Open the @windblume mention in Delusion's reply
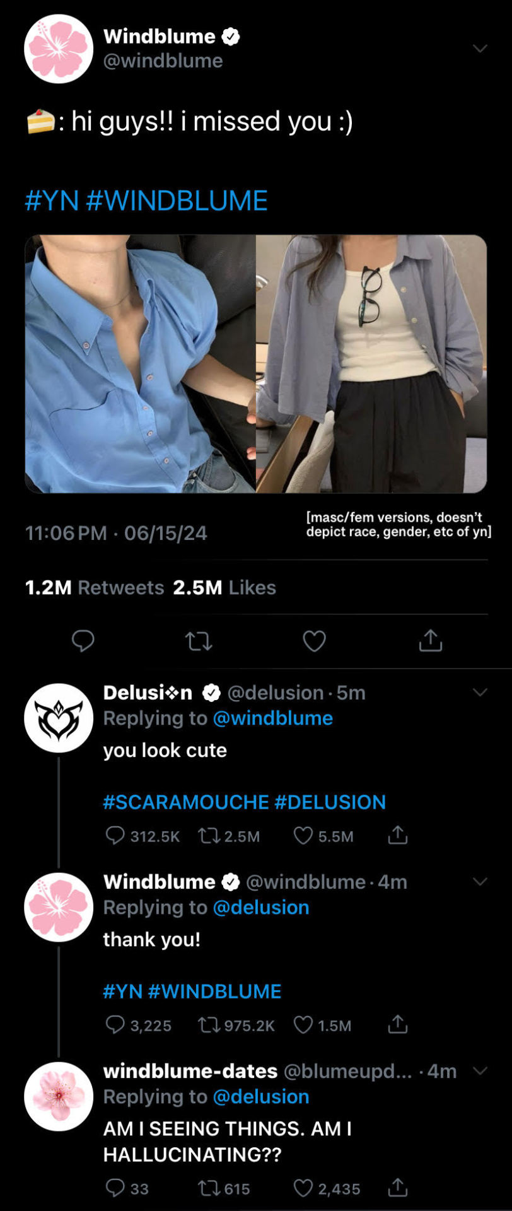Image resolution: width=512 pixels, height=1211 pixels. tap(272, 718)
